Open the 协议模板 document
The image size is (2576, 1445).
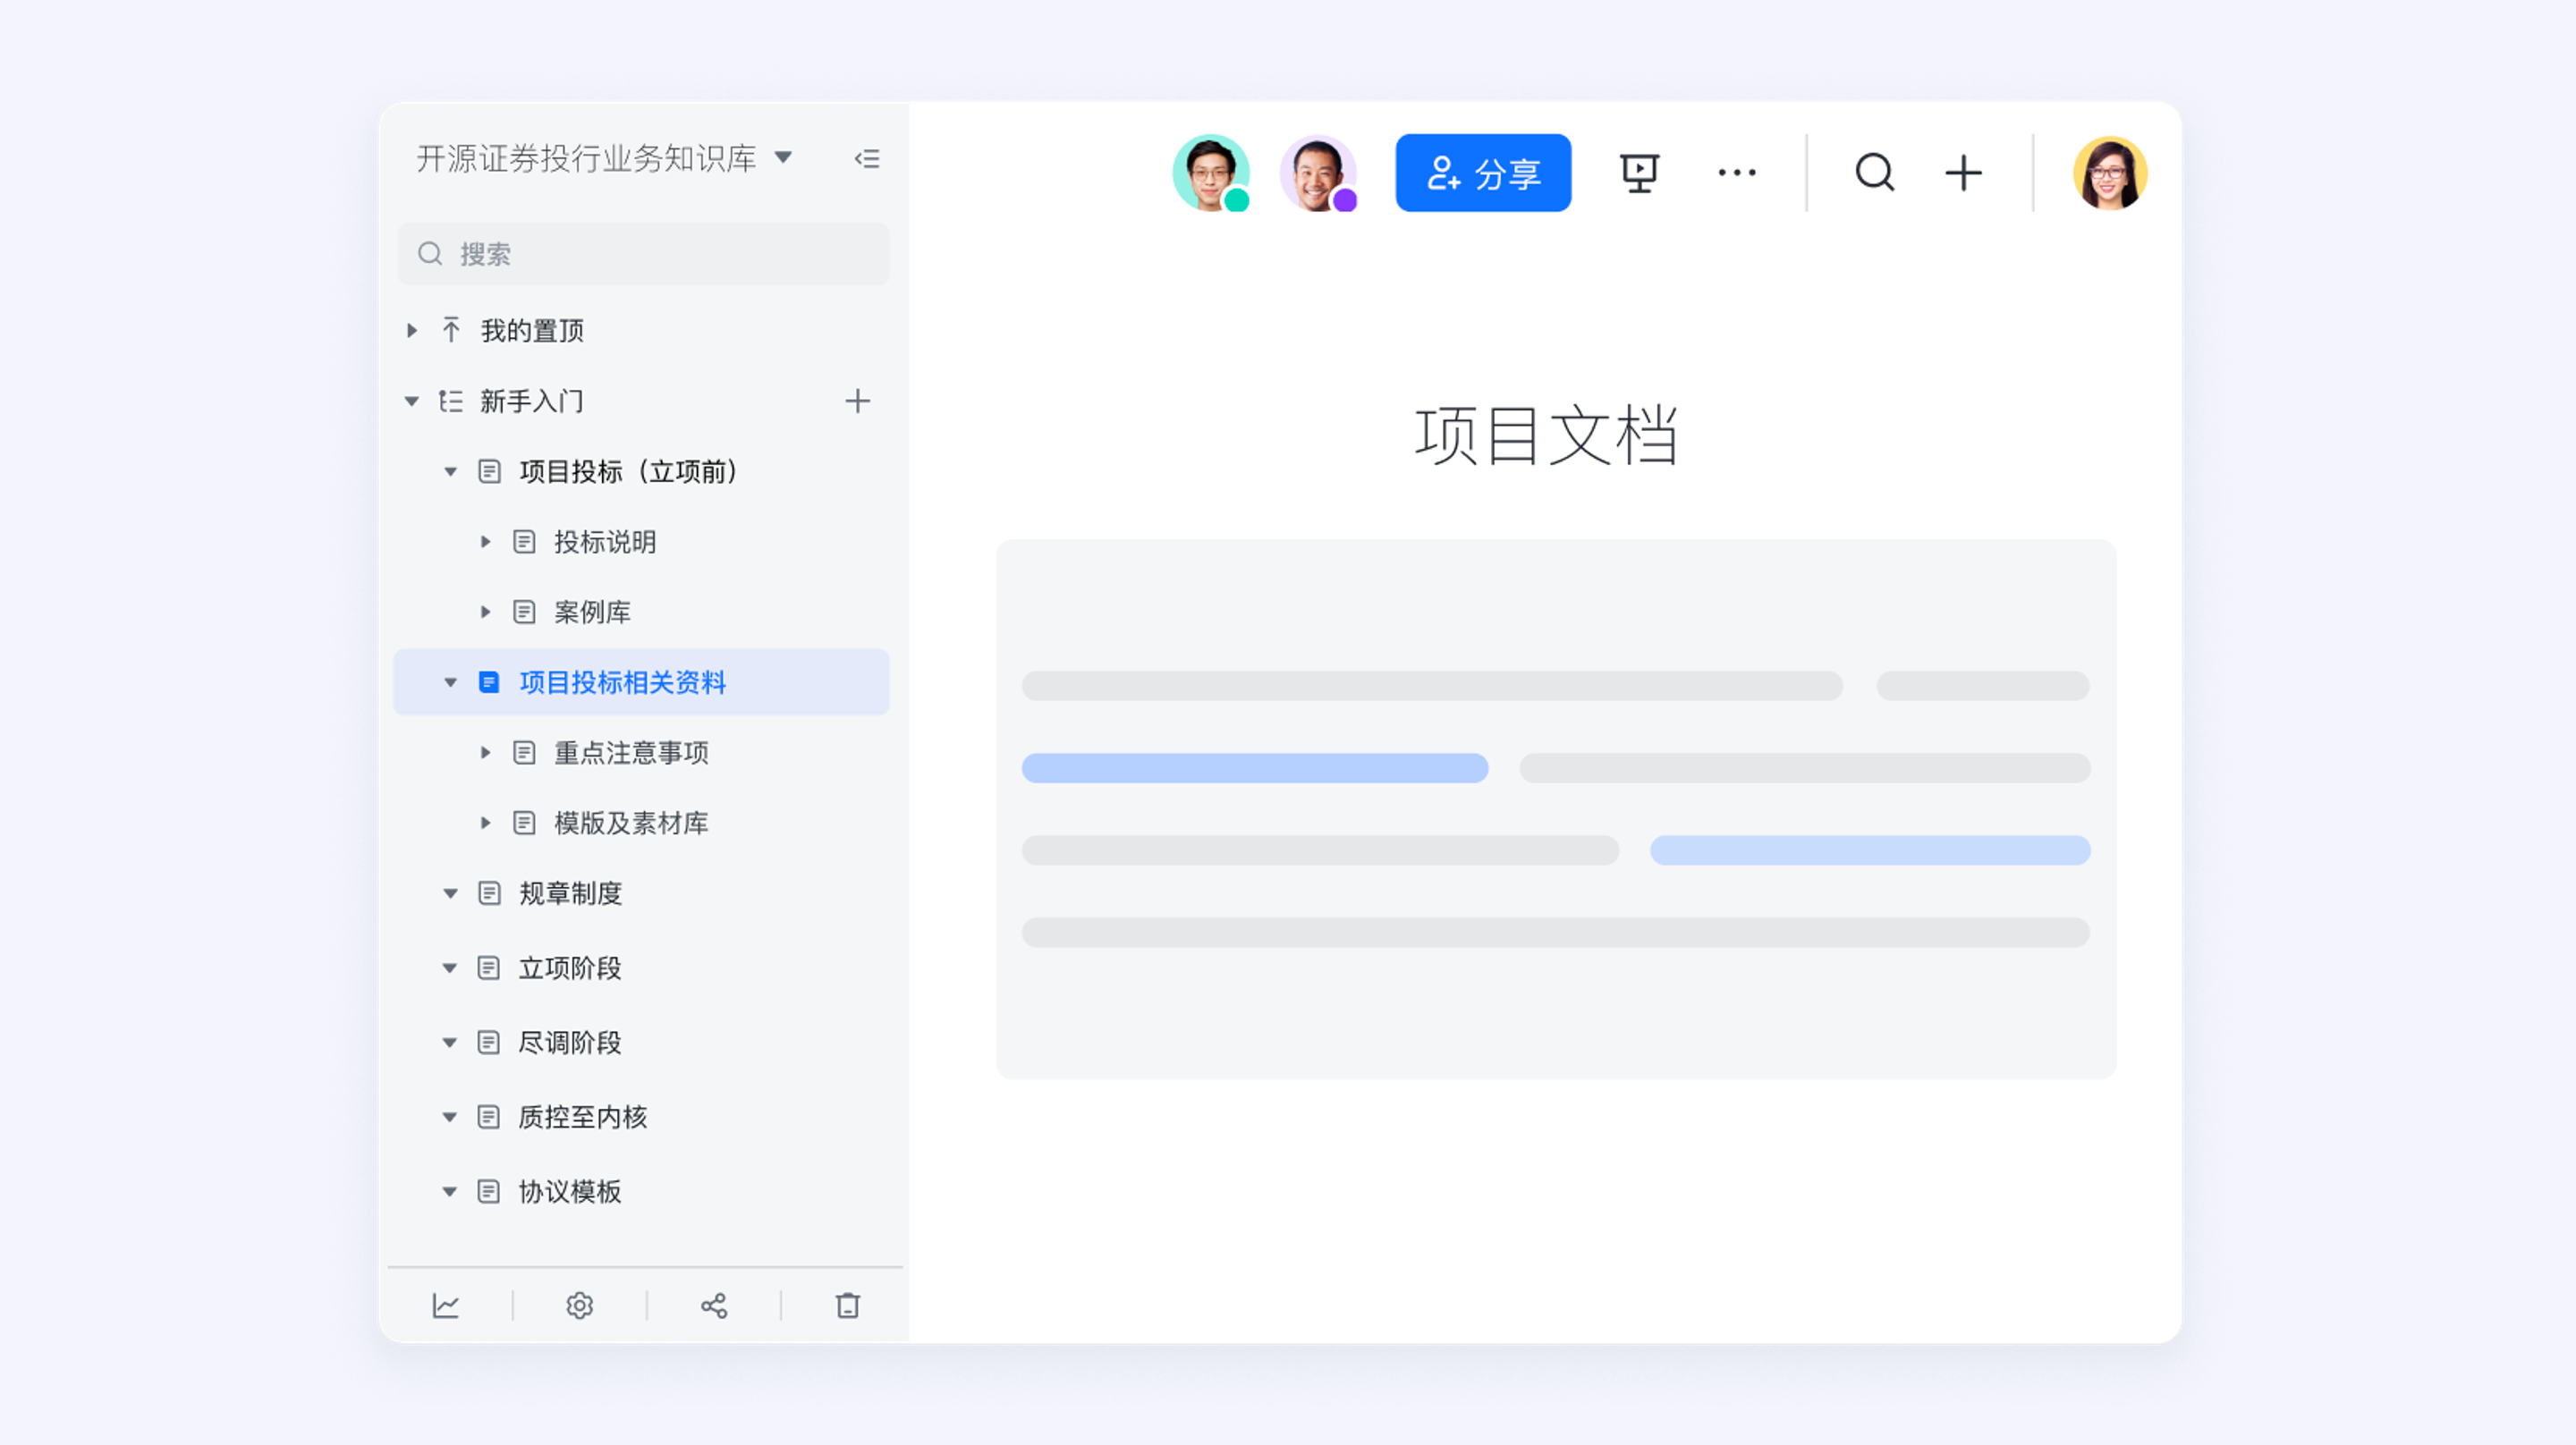point(570,1192)
